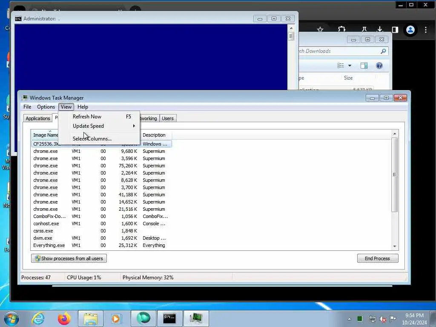Viewport: 436px width, 327px height.
Task: Click the process list scrollbar thumb
Action: [395, 175]
